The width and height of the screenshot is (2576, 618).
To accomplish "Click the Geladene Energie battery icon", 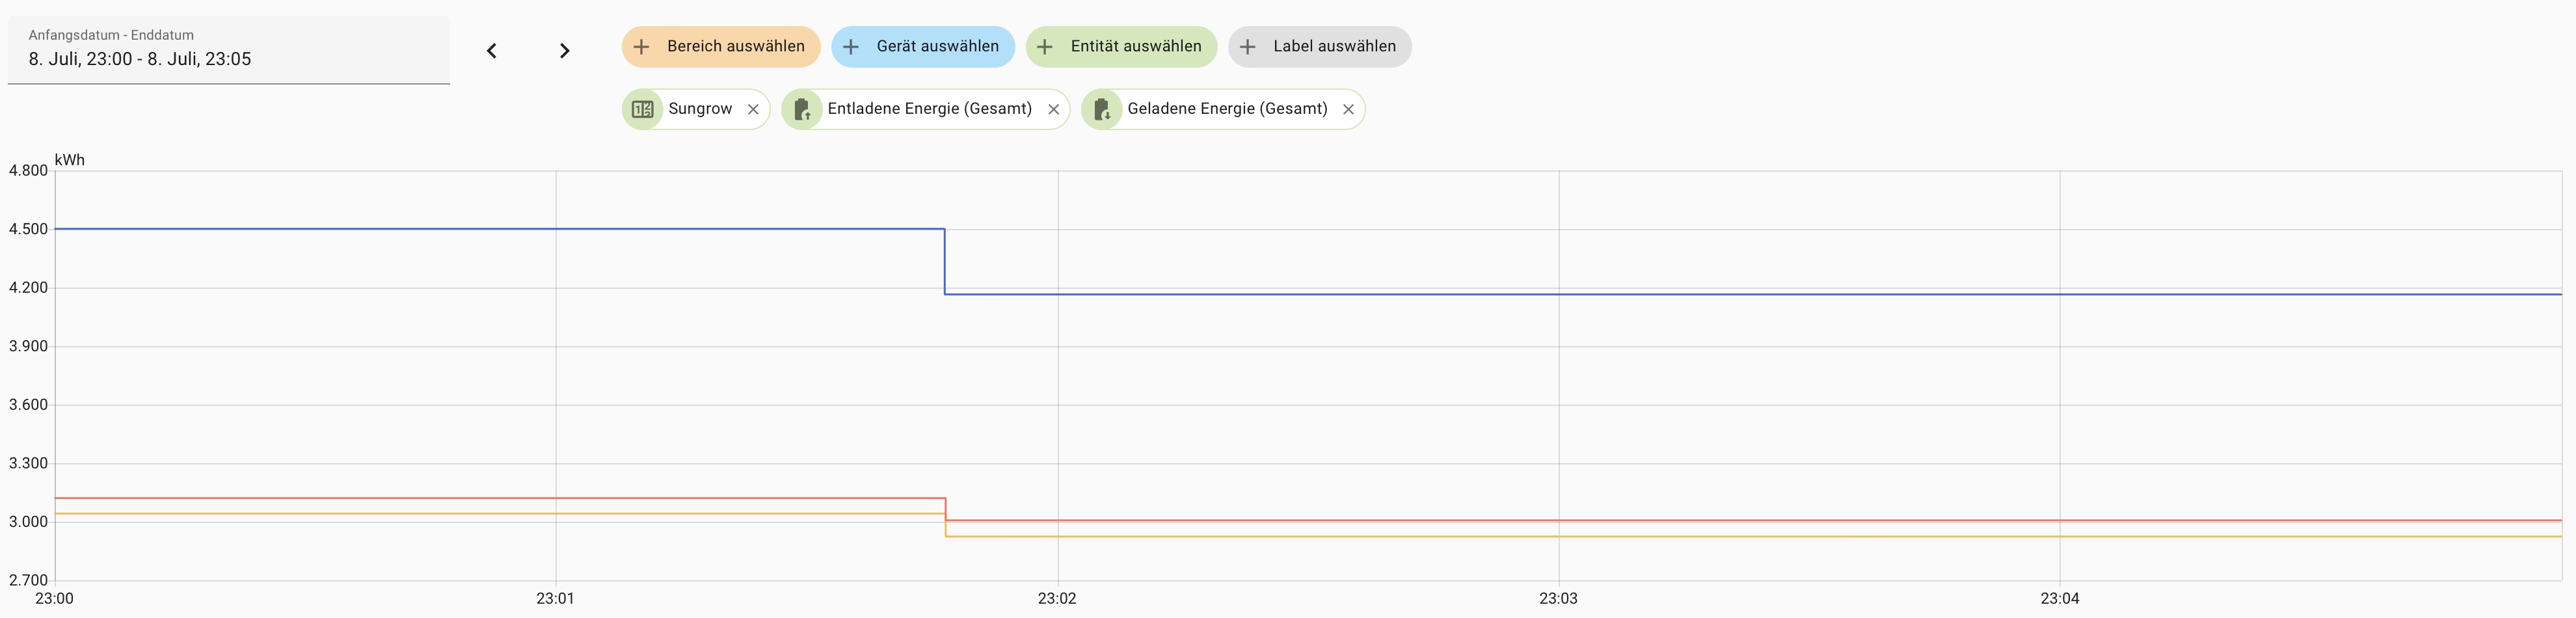I will (1102, 109).
